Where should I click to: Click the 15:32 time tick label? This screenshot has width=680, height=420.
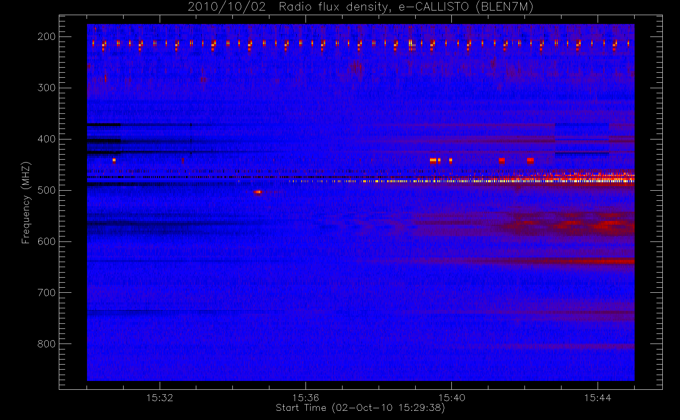pos(160,398)
